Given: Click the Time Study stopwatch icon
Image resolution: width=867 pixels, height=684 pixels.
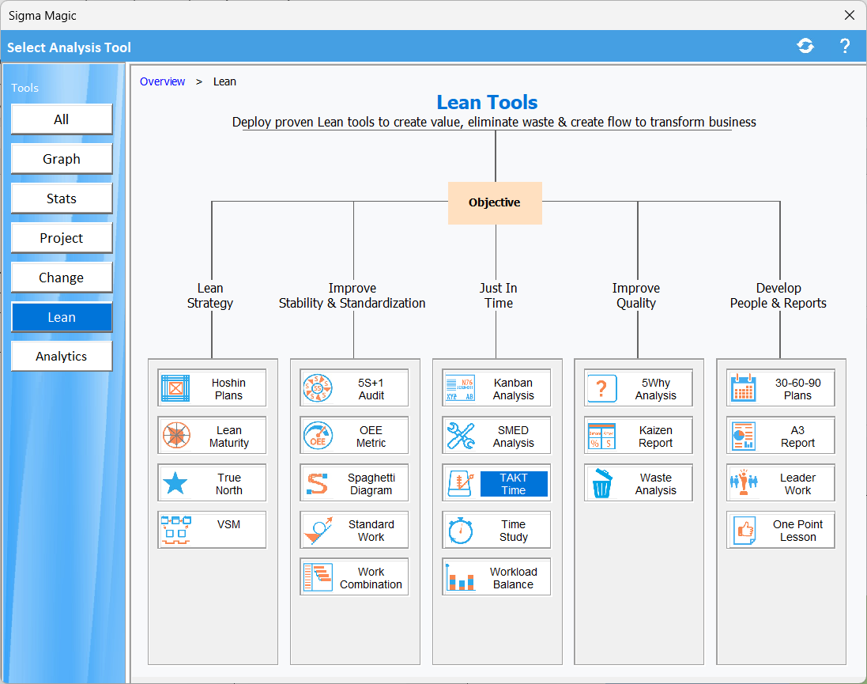Looking at the screenshot, I should pyautogui.click(x=460, y=530).
